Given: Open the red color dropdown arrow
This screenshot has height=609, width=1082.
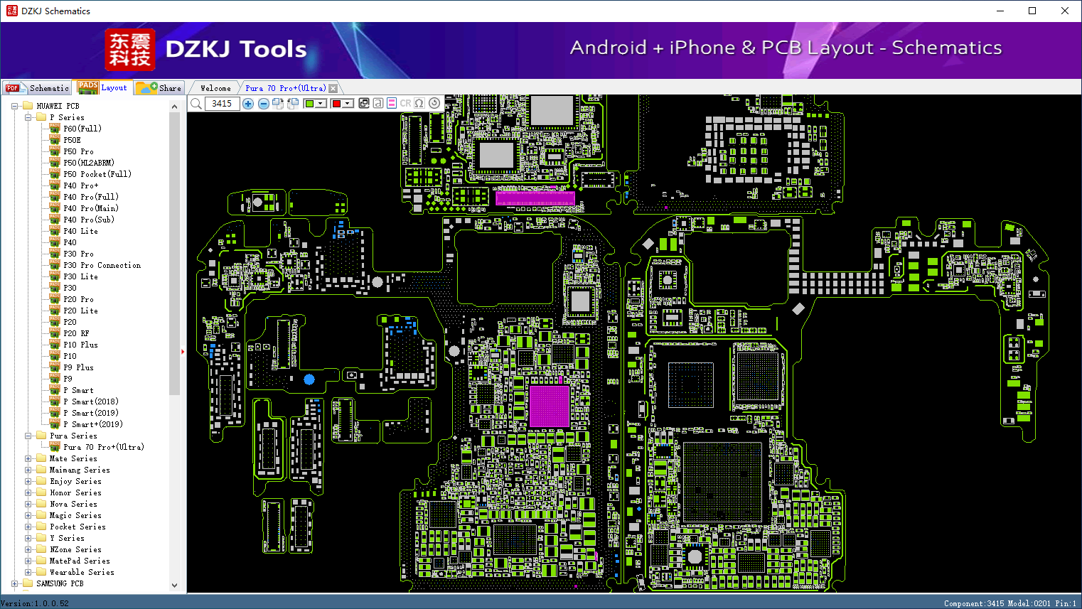Looking at the screenshot, I should [x=348, y=104].
